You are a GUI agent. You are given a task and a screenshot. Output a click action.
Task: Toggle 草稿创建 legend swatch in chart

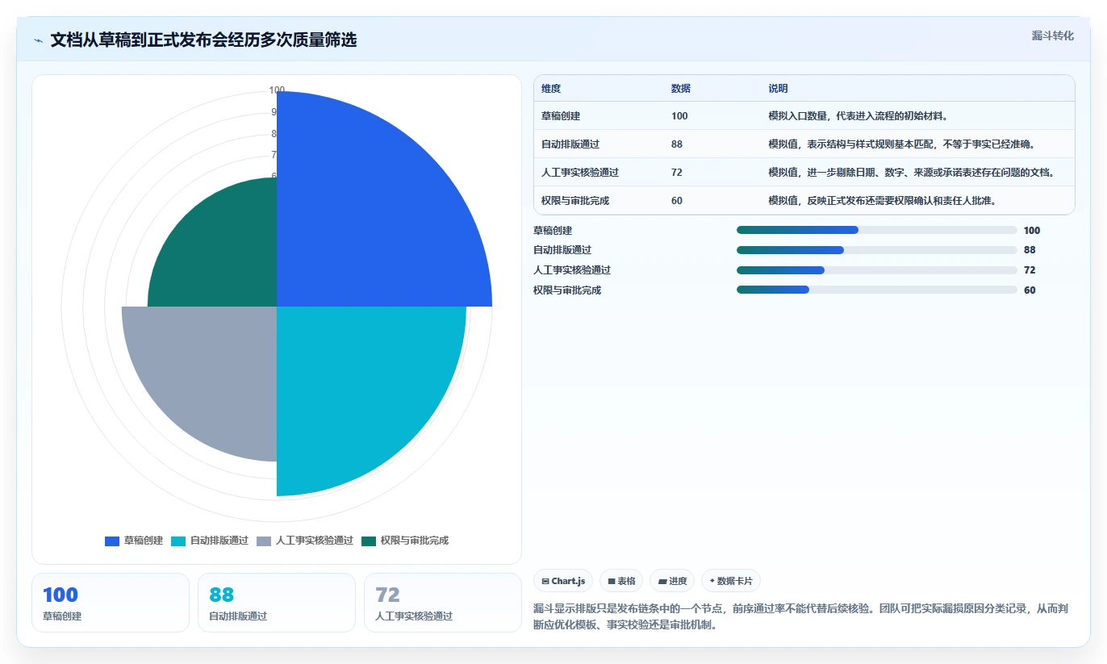[112, 541]
